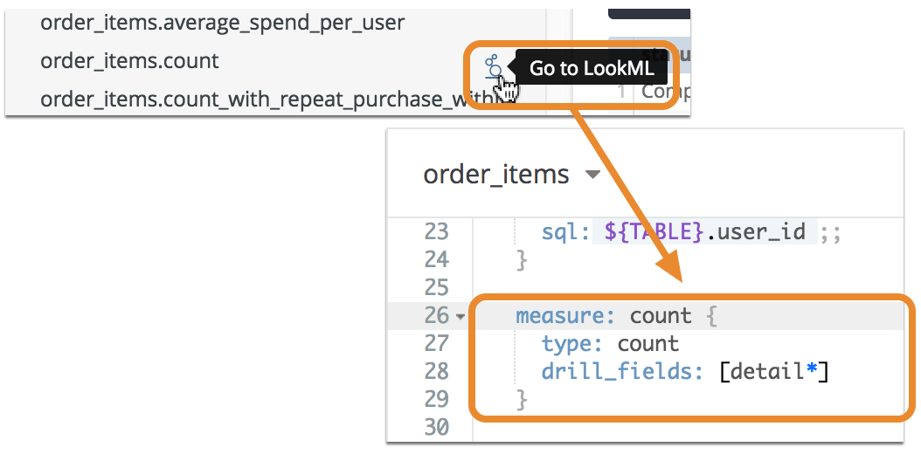Click the ${TABLE} reference in sql line
The height and width of the screenshot is (454, 921).
tap(654, 232)
